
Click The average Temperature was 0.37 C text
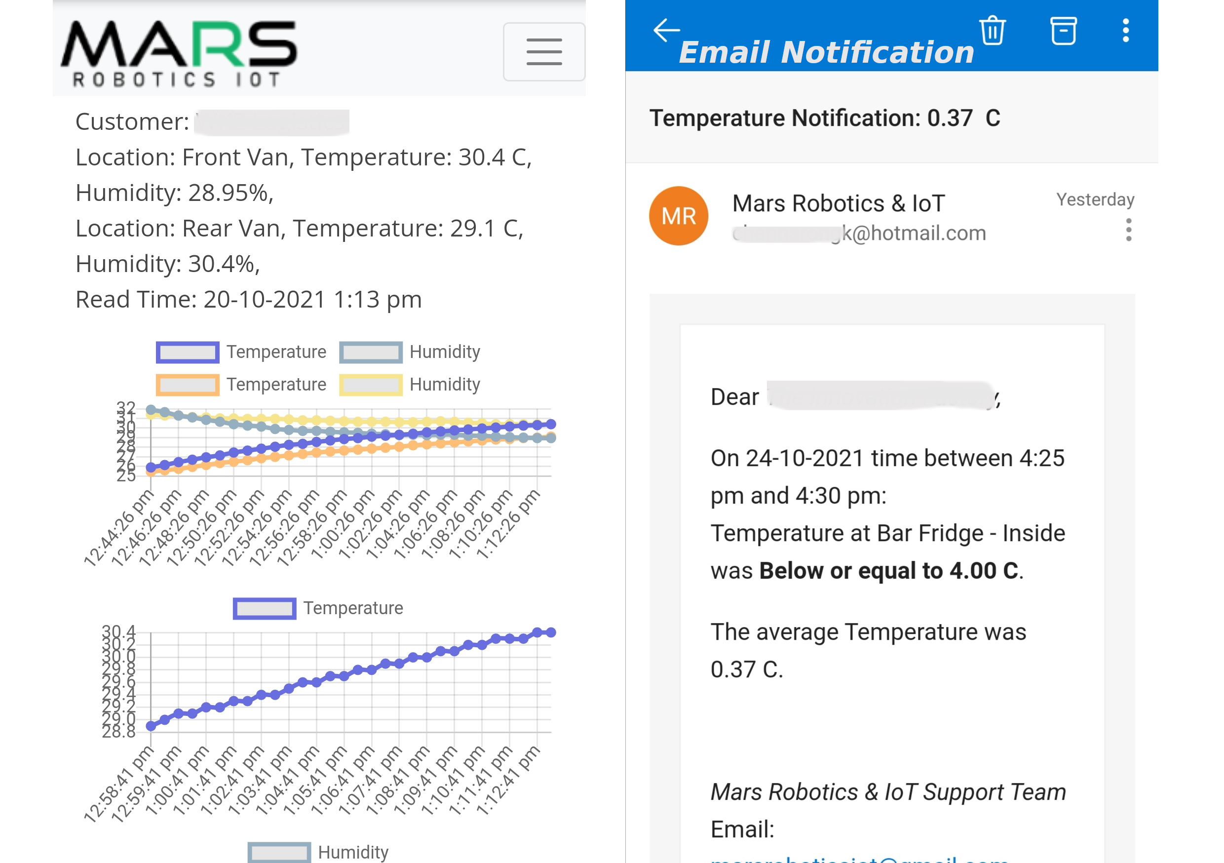868,651
